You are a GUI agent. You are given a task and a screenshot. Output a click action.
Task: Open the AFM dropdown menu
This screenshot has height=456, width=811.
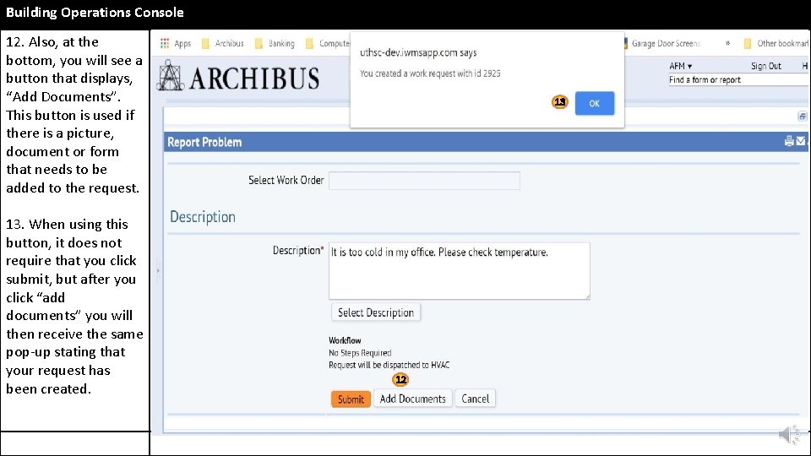(680, 66)
